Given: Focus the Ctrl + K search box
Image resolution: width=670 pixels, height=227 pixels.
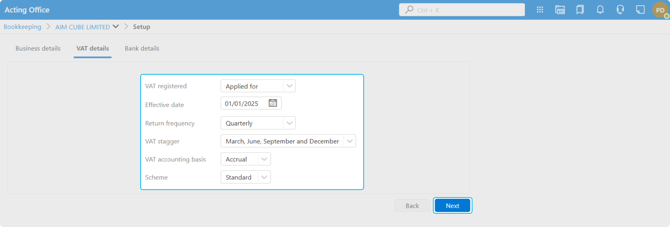Looking at the screenshot, I should 462,10.
